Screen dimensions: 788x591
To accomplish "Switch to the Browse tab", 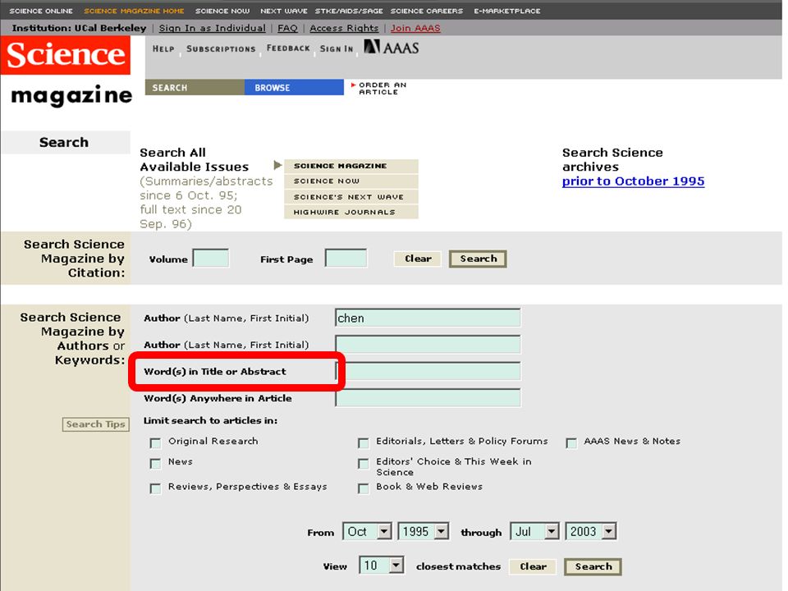I will click(x=294, y=88).
